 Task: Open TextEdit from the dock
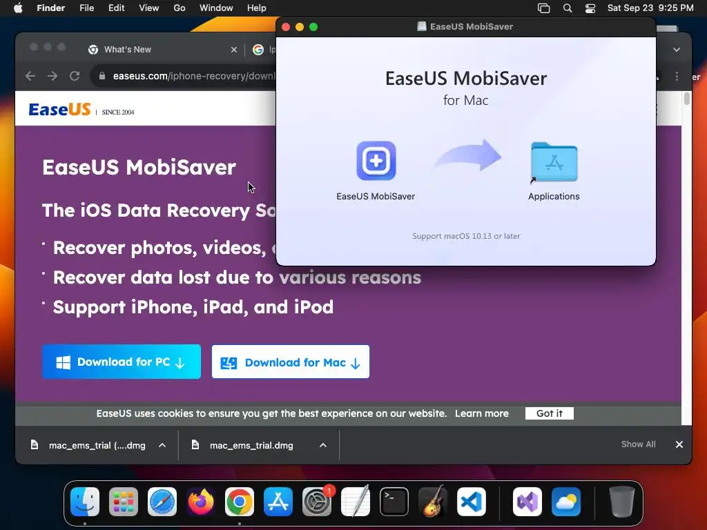[x=356, y=502]
